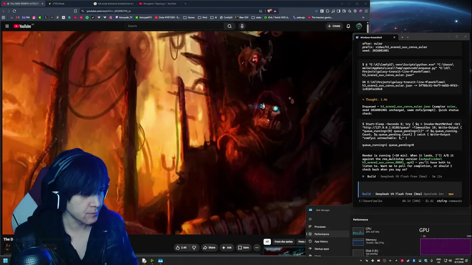Switch to the Noragami / Opening 2 tab
This screenshot has height=265, width=472.
(159, 4)
